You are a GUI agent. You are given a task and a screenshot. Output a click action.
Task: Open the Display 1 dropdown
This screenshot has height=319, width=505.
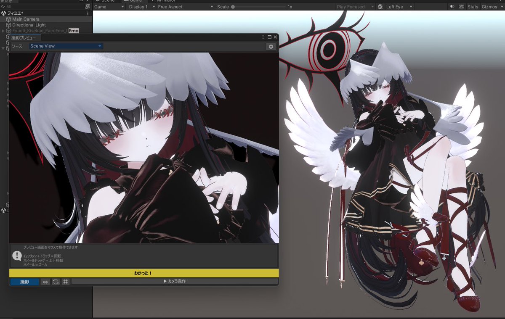pos(141,7)
